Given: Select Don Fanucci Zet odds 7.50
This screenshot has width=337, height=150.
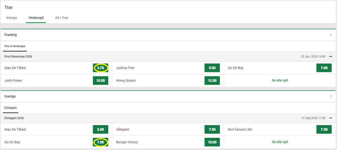Looking at the screenshot, I should click(x=324, y=130).
